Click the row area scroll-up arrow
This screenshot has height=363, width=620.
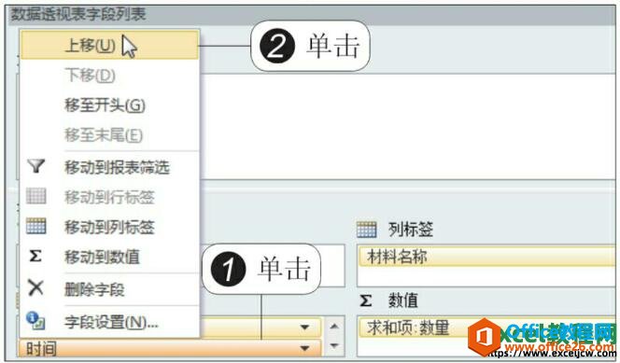tap(334, 327)
